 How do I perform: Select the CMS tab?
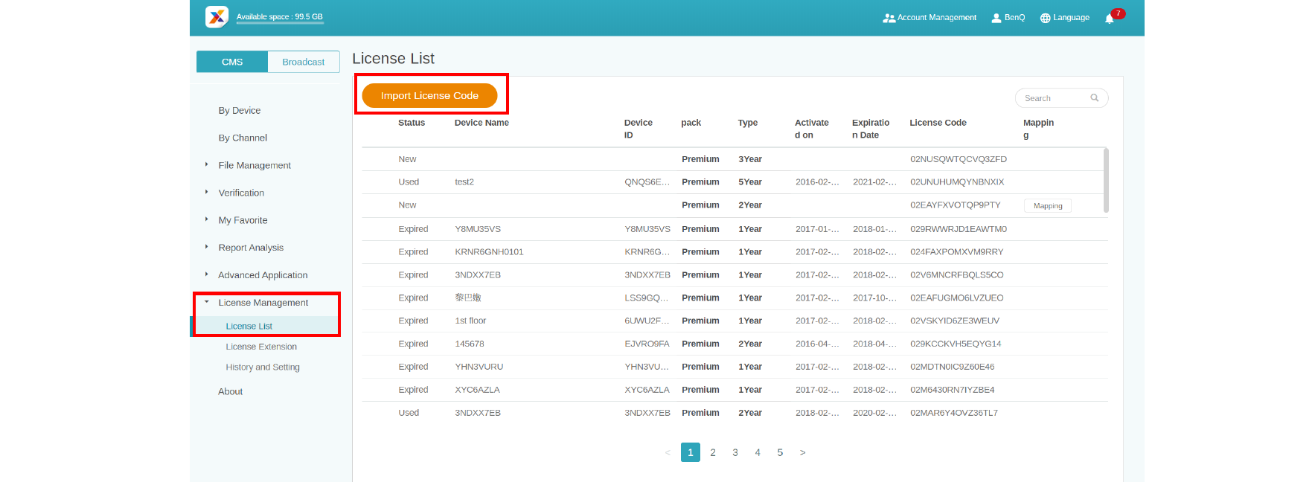tap(232, 62)
